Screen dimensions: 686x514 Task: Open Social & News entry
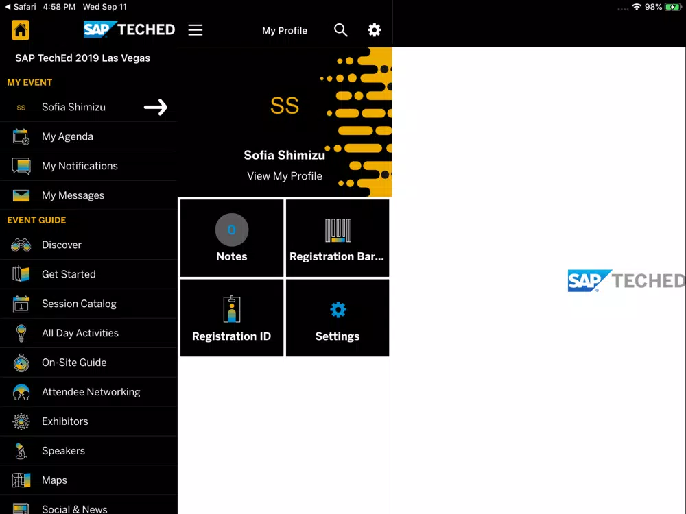[88, 505]
